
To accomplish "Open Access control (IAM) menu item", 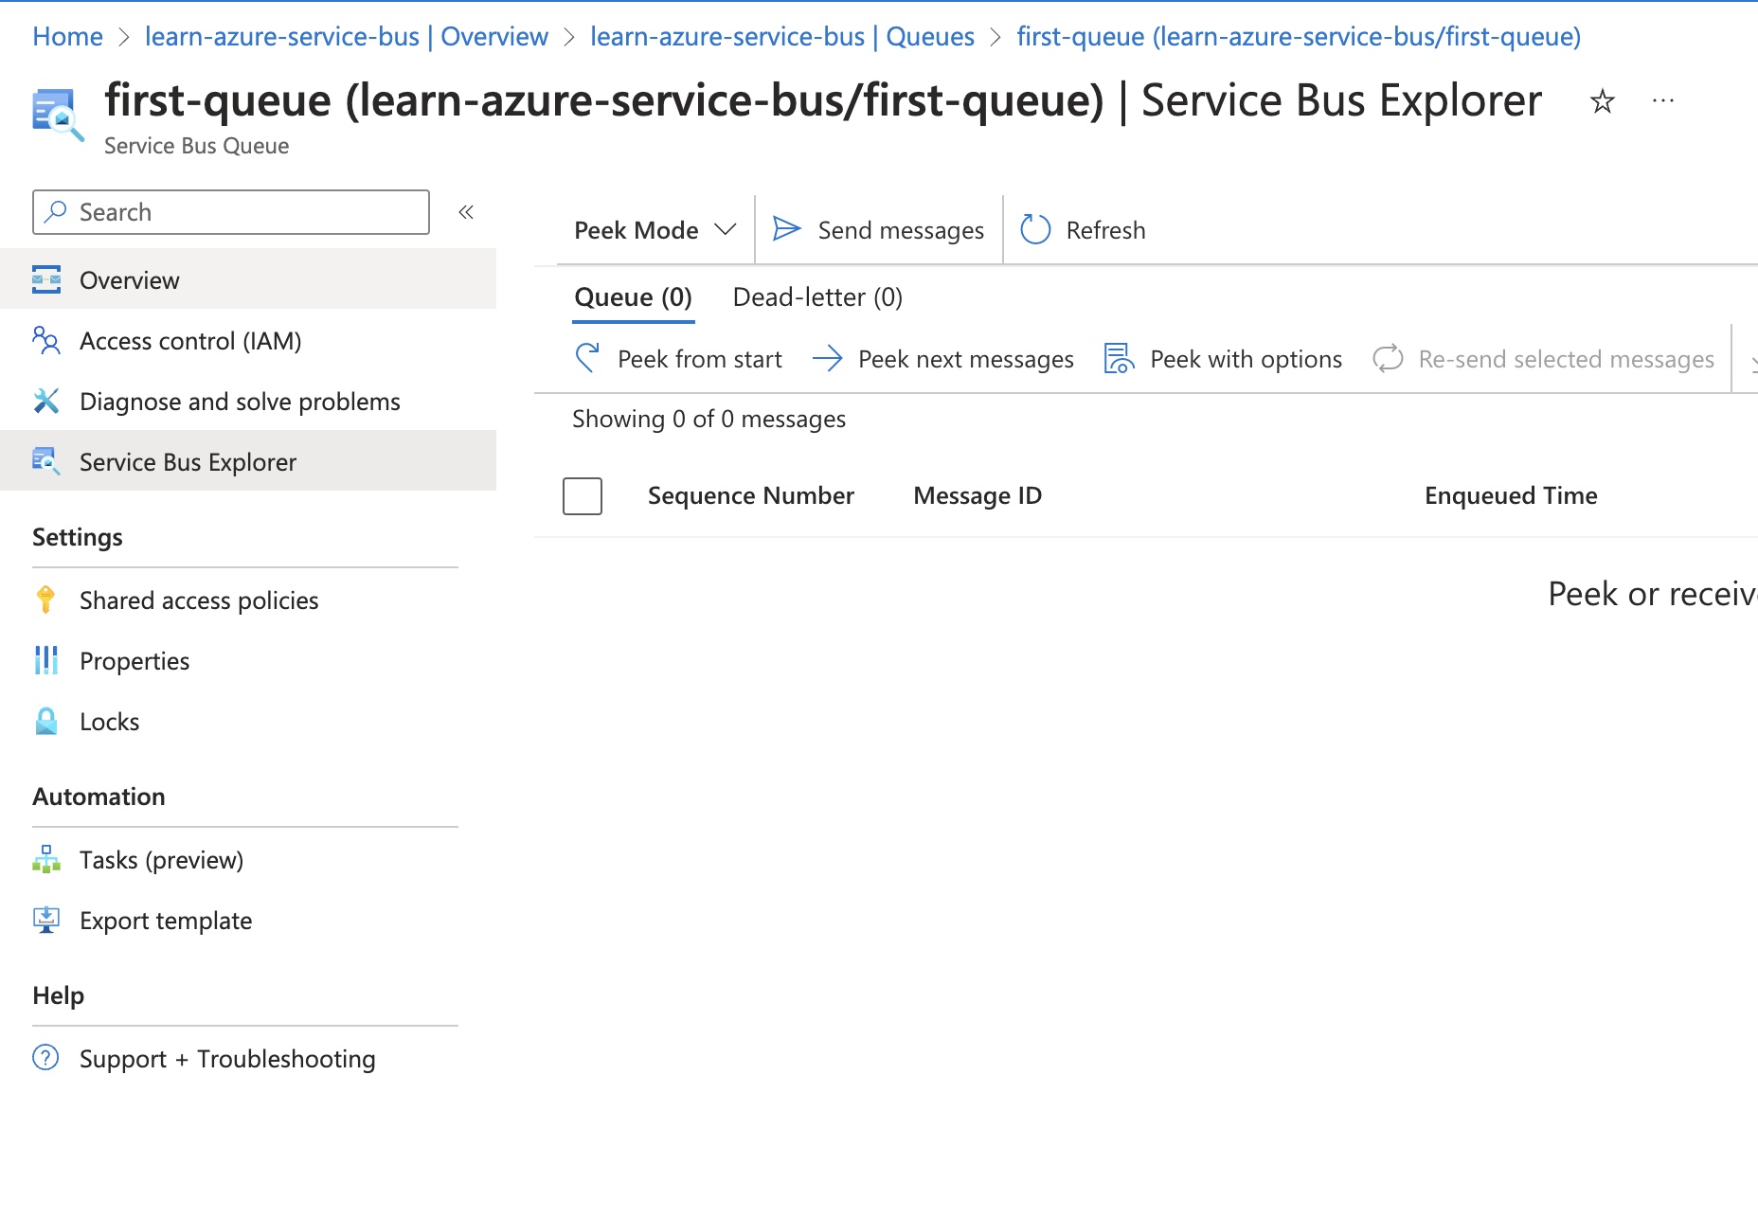I will coord(248,340).
